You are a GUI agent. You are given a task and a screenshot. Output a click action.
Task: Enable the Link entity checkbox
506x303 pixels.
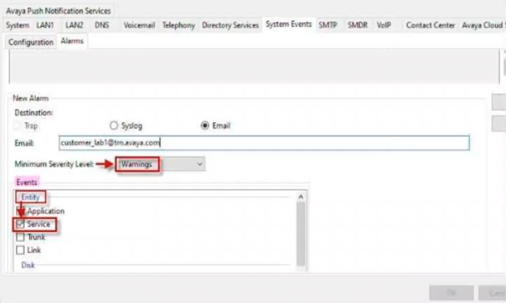tap(20, 250)
